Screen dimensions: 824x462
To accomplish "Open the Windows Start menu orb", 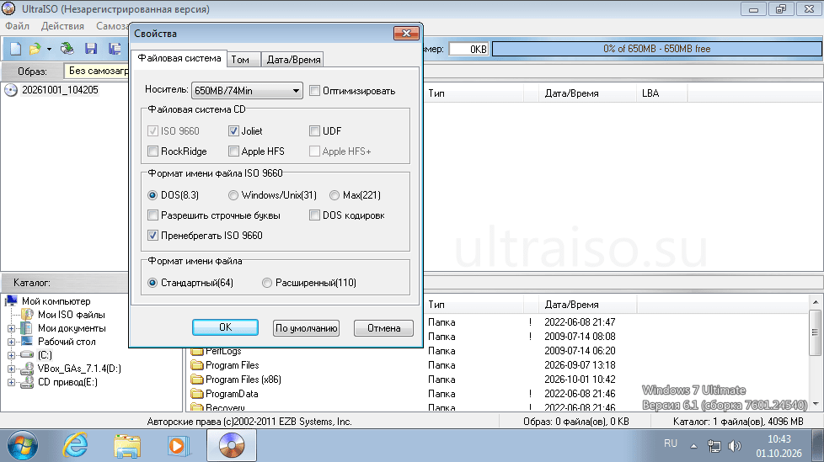I will [x=22, y=446].
